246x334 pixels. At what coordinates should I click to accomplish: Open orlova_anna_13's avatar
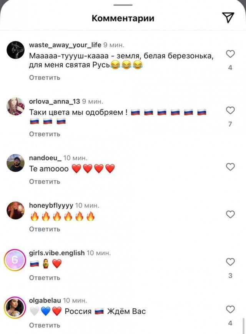point(15,106)
